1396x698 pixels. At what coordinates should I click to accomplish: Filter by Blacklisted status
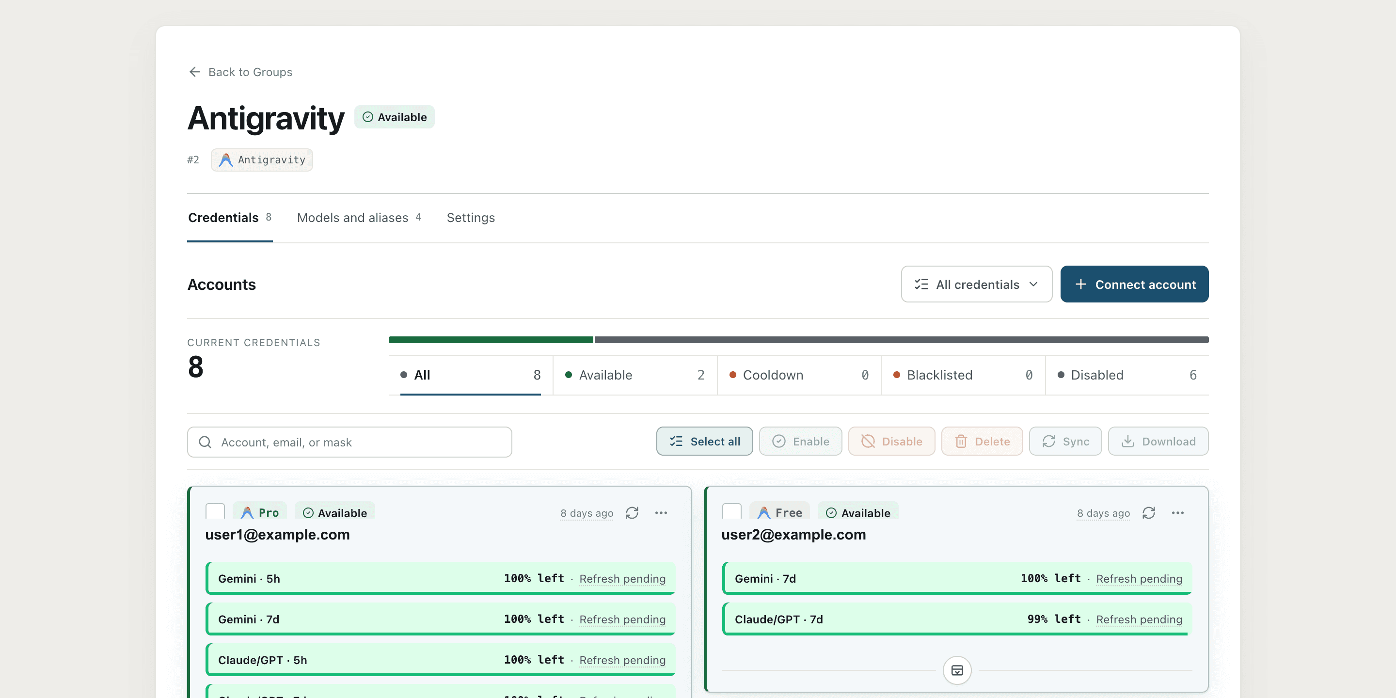click(x=963, y=375)
